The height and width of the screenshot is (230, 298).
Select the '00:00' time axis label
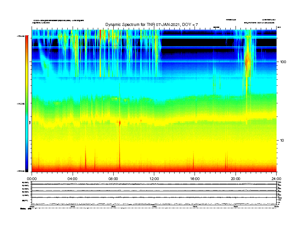[32, 179]
